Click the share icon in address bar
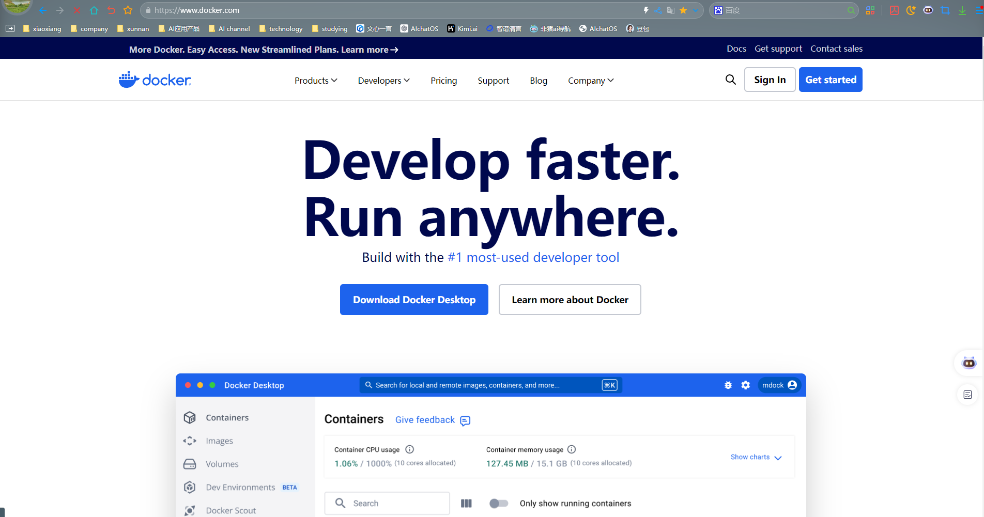The height and width of the screenshot is (517, 984). click(x=658, y=10)
